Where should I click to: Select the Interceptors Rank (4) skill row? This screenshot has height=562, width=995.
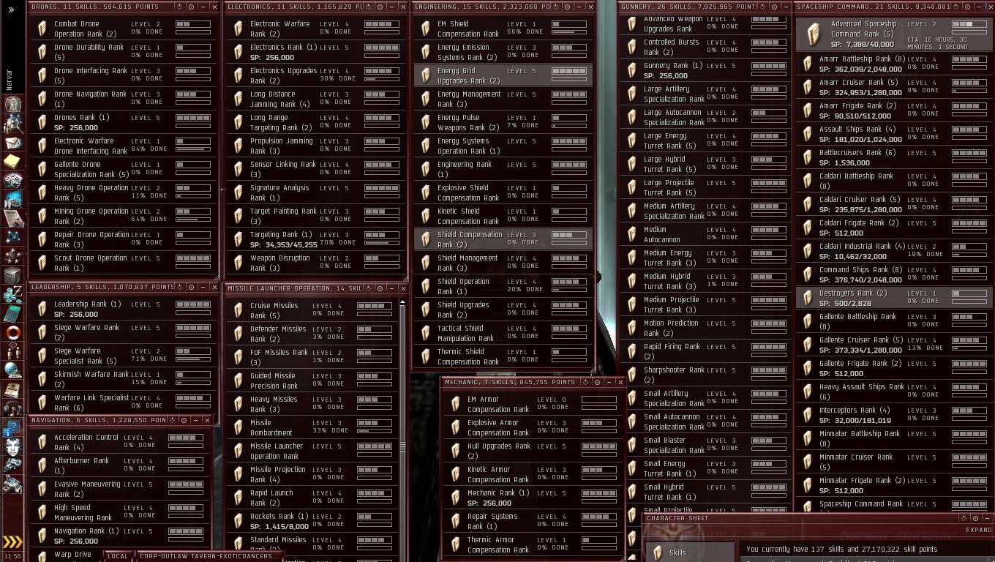(893, 415)
